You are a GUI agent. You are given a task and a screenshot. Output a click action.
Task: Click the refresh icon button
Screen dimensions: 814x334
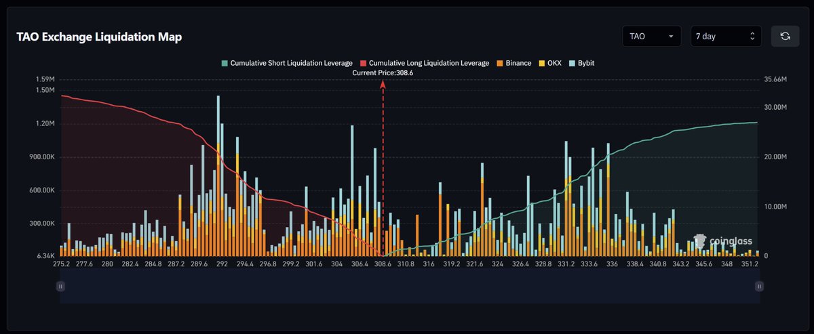coord(785,37)
